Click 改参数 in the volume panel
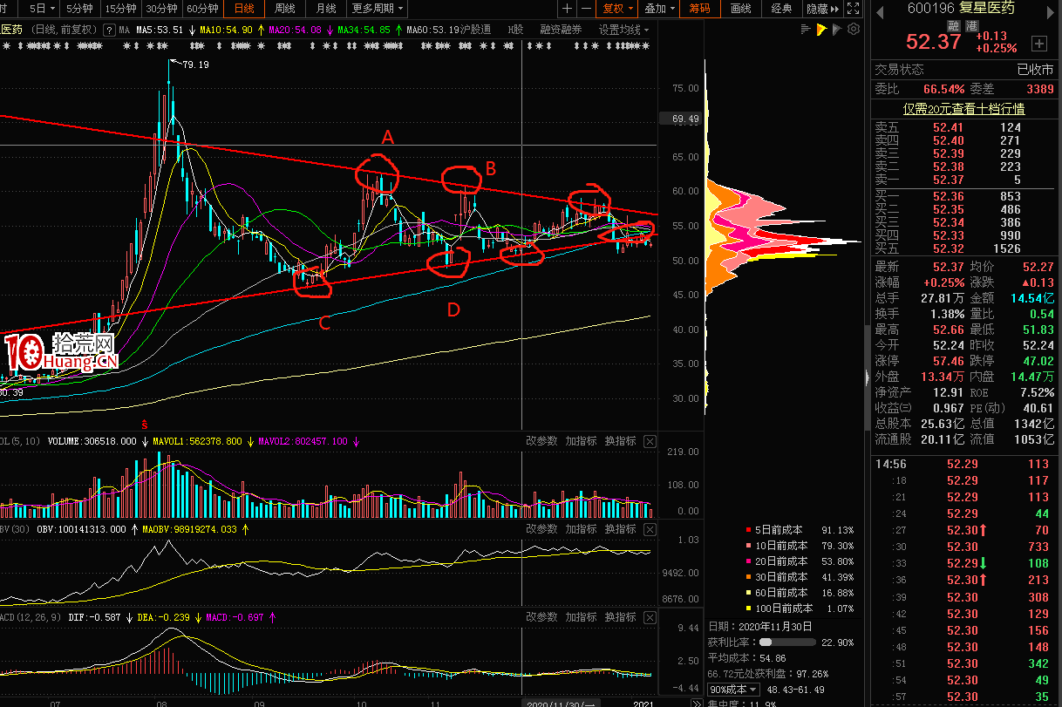Image resolution: width=1062 pixels, height=707 pixels. point(541,441)
